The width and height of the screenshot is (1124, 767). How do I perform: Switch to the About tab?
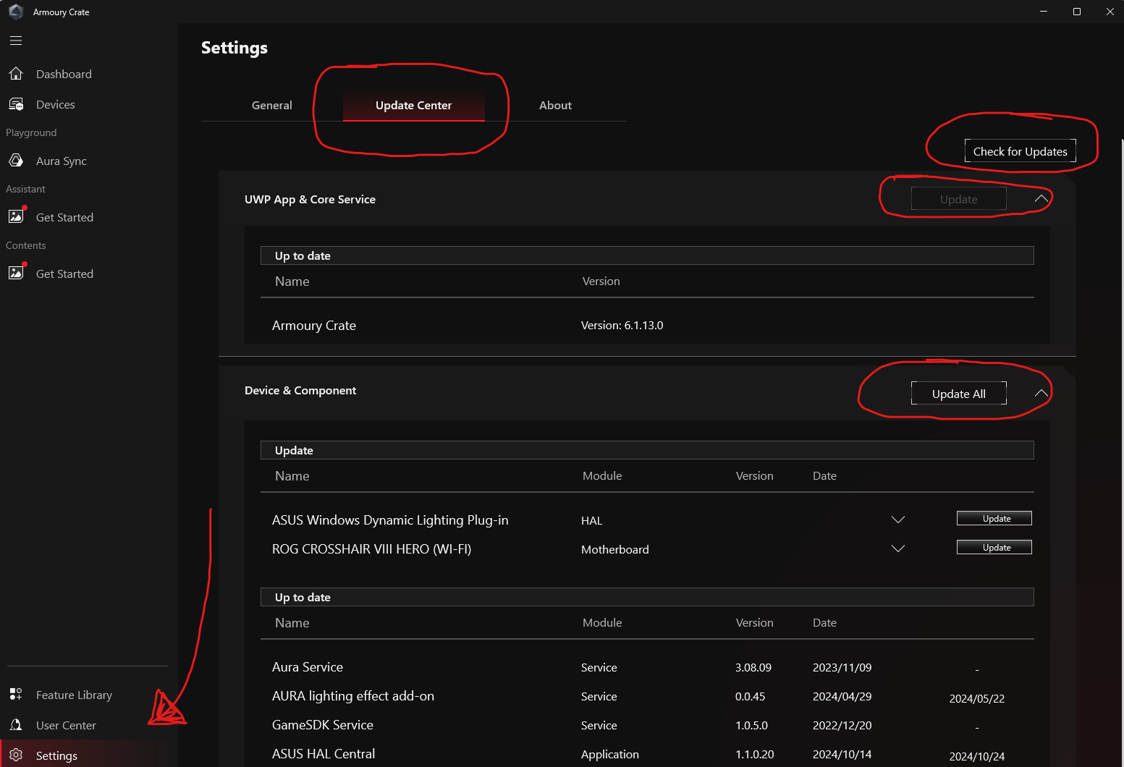pyautogui.click(x=555, y=105)
